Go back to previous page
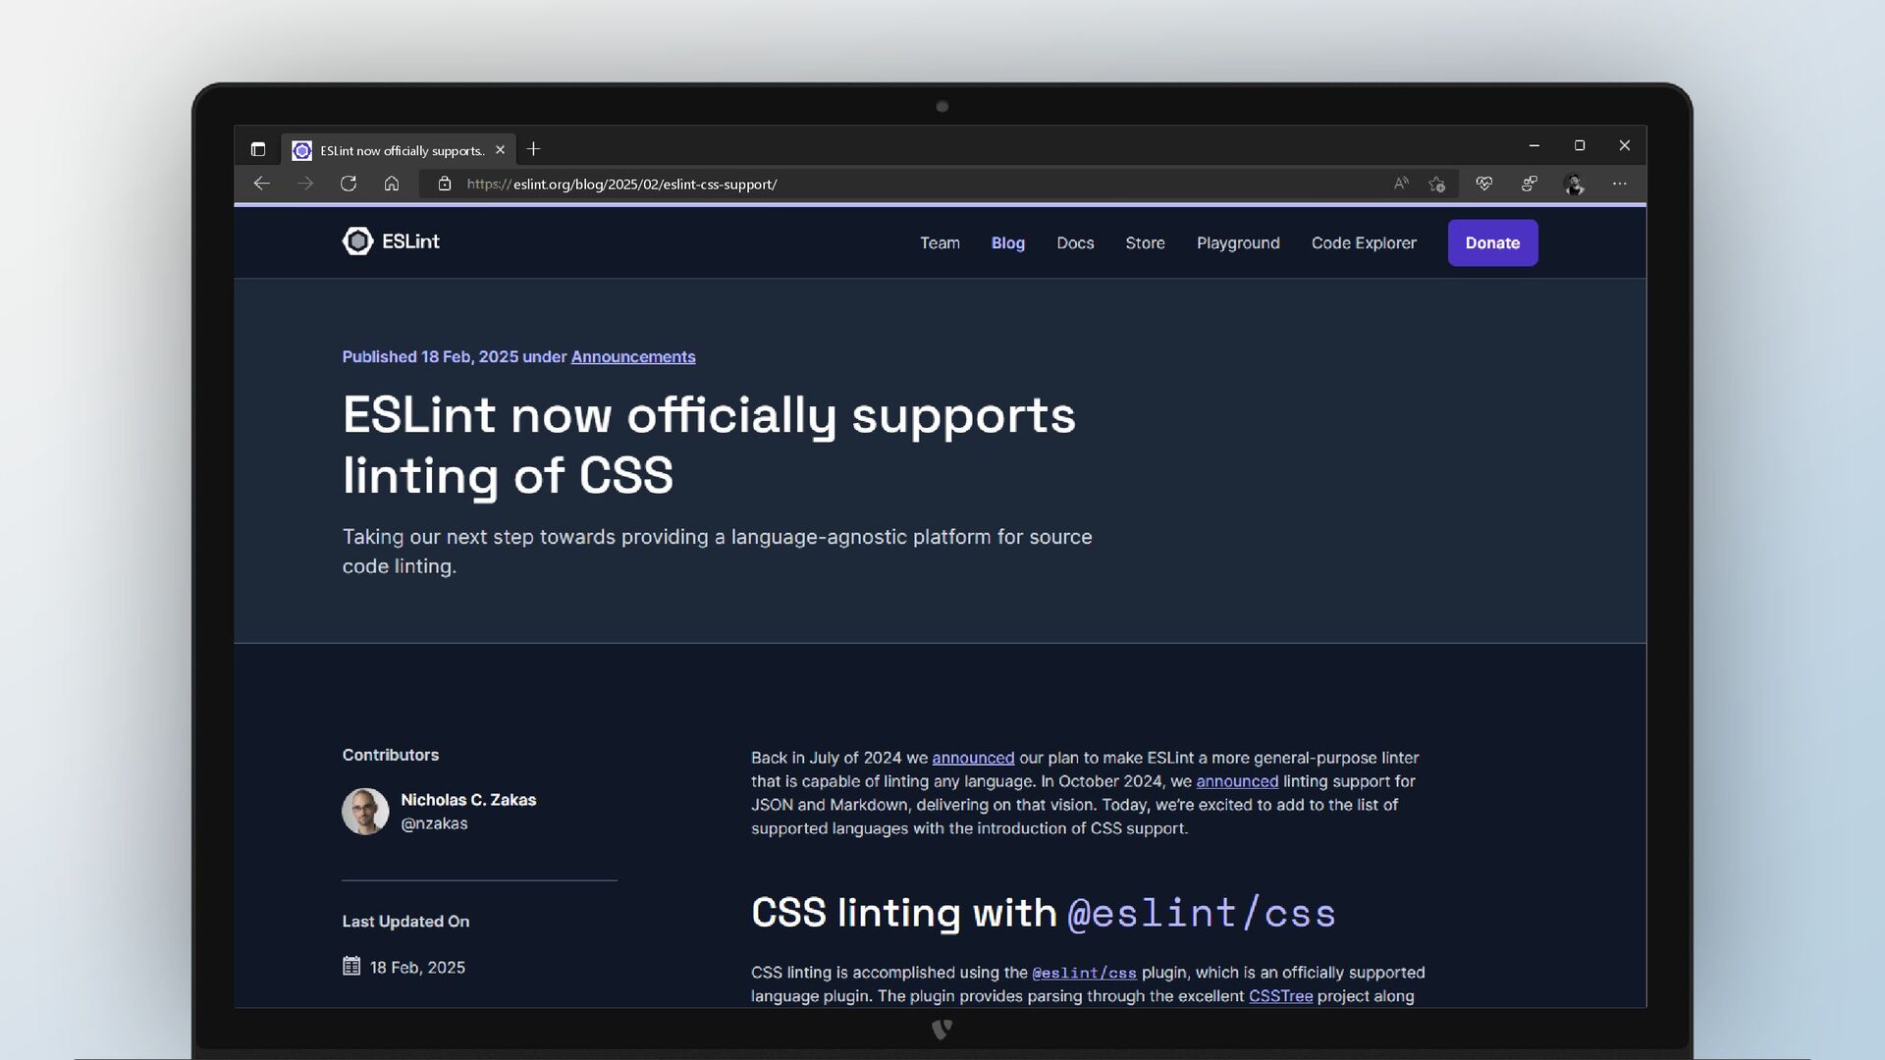Image resolution: width=1885 pixels, height=1060 pixels. [261, 184]
